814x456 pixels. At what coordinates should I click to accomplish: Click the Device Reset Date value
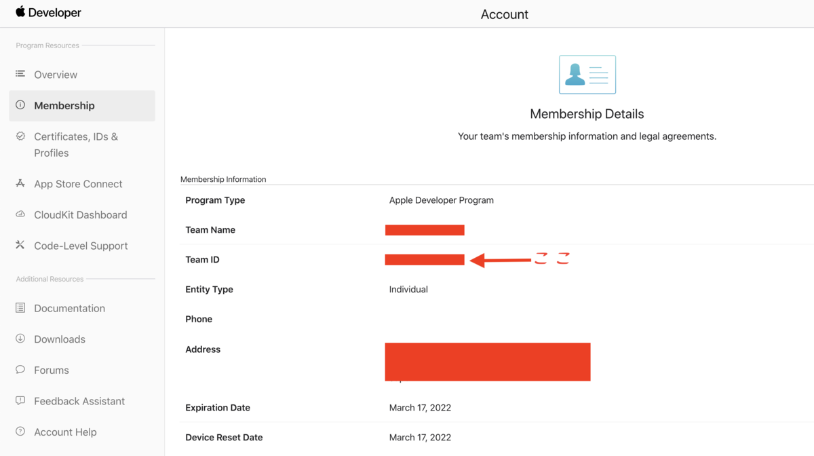[420, 438]
